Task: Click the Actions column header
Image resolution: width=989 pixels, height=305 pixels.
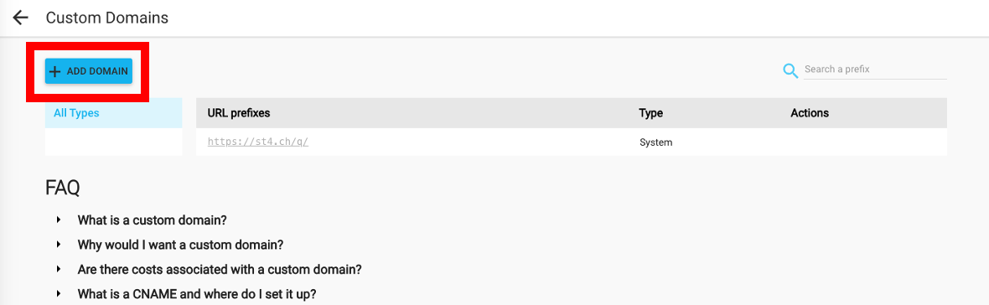Action: (810, 113)
